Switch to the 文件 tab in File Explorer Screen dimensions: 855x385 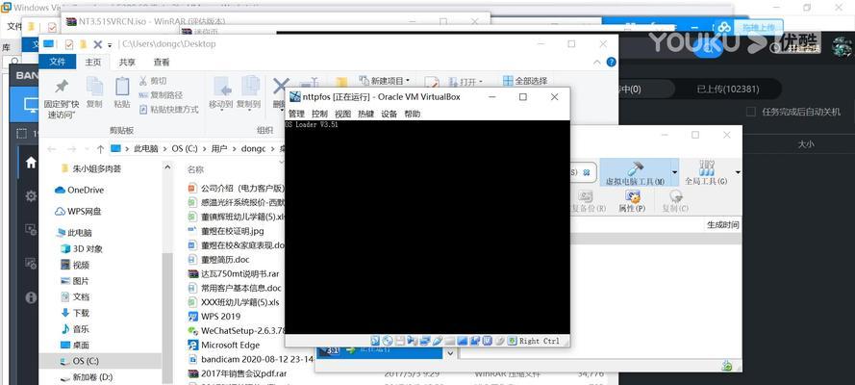(58, 62)
